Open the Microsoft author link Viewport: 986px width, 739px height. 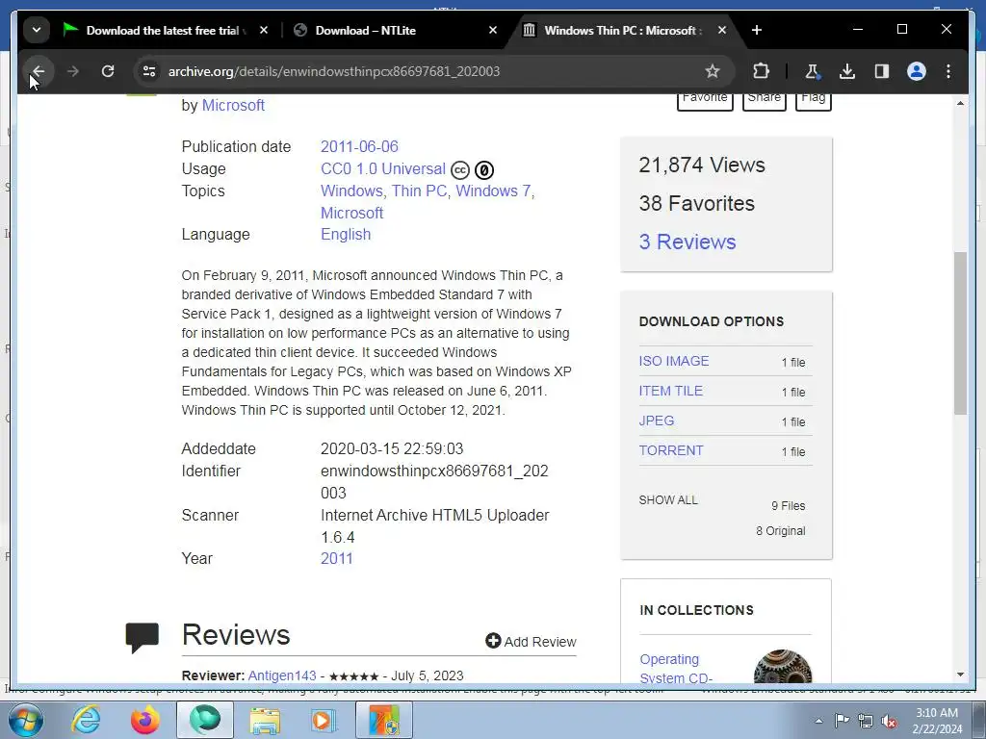pyautogui.click(x=233, y=106)
